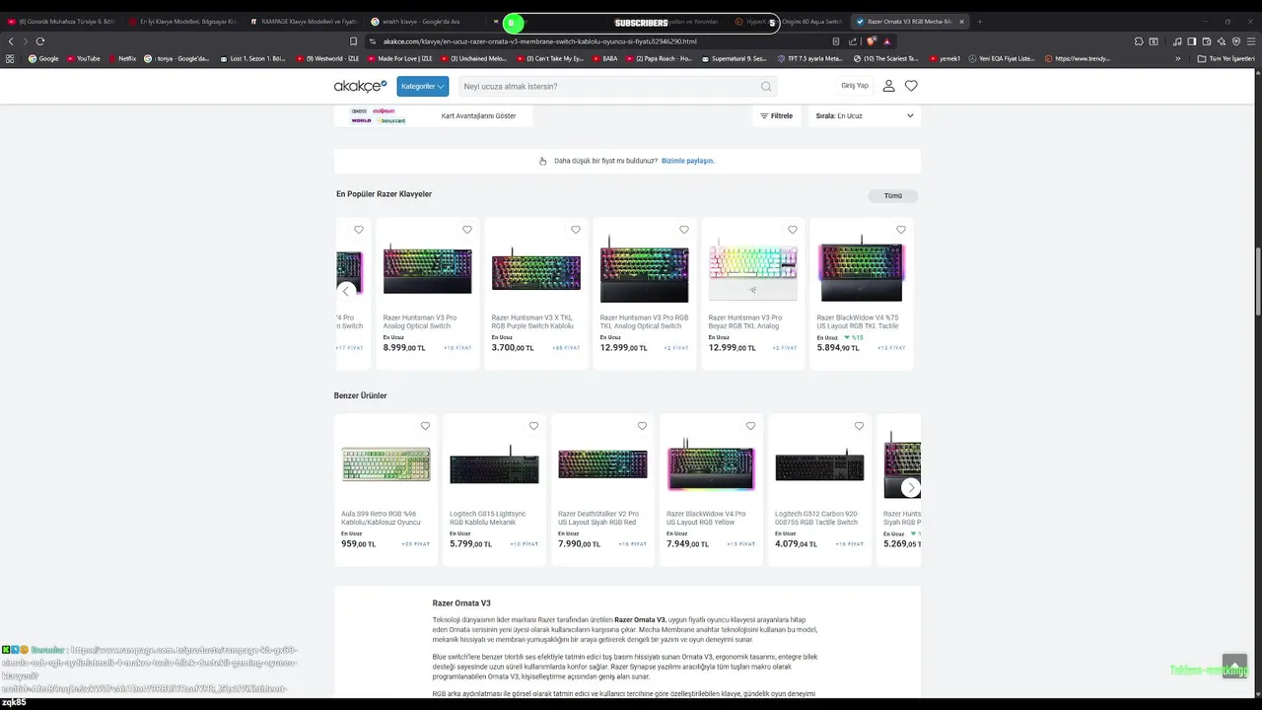Open the Filtrele button

[777, 115]
